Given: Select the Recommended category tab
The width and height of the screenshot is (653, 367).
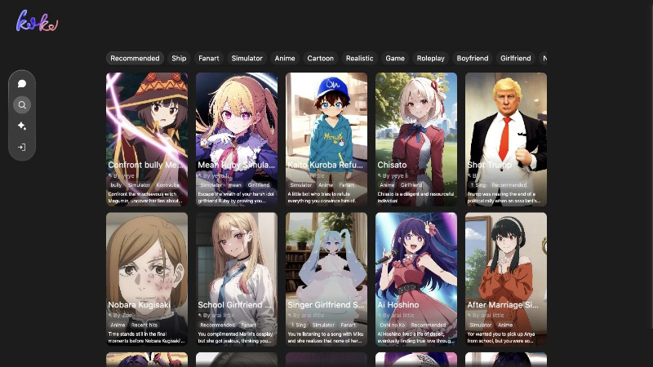Looking at the screenshot, I should 135,58.
